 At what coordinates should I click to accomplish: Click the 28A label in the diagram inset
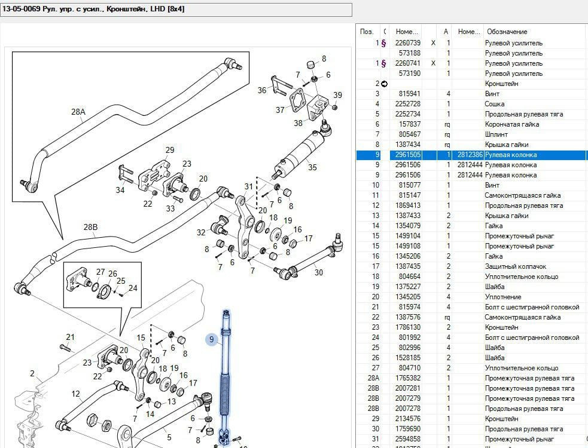coord(78,112)
